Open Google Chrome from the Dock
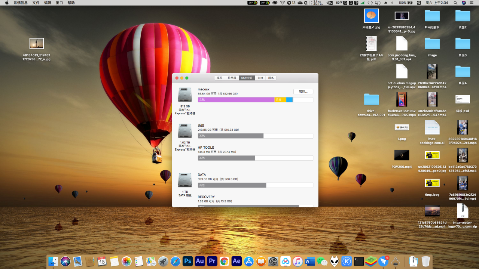 point(224,261)
